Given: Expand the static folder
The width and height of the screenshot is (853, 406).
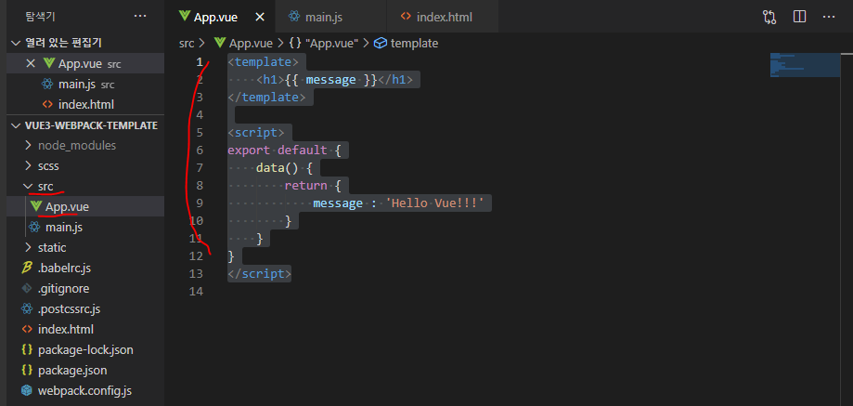Looking at the screenshot, I should pos(85,248).
